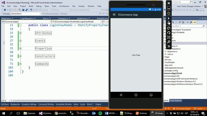Open Solution Explorer Properties wrench icon
The image size is (207, 116).
click(x=191, y=22)
